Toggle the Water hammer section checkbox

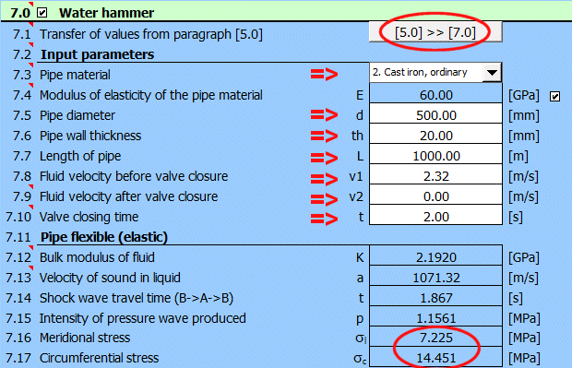(42, 13)
